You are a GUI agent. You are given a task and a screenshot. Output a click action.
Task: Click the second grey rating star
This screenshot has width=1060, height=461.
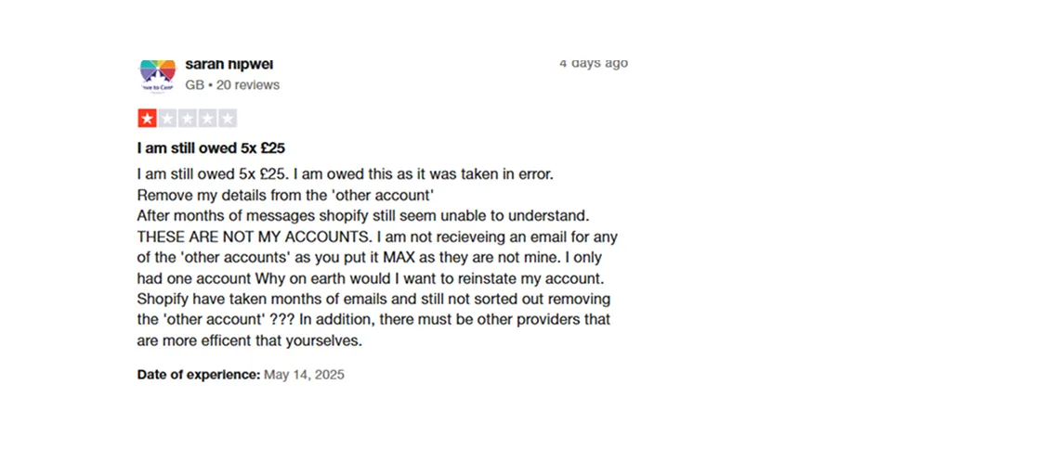167,118
